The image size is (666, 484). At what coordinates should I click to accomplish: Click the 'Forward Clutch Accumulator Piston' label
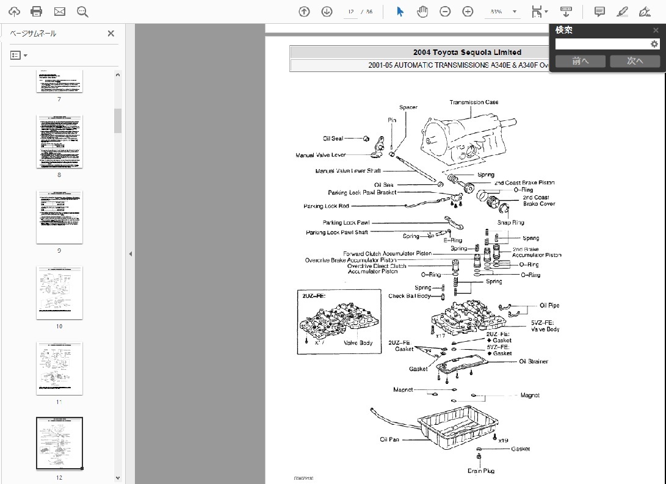388,253
